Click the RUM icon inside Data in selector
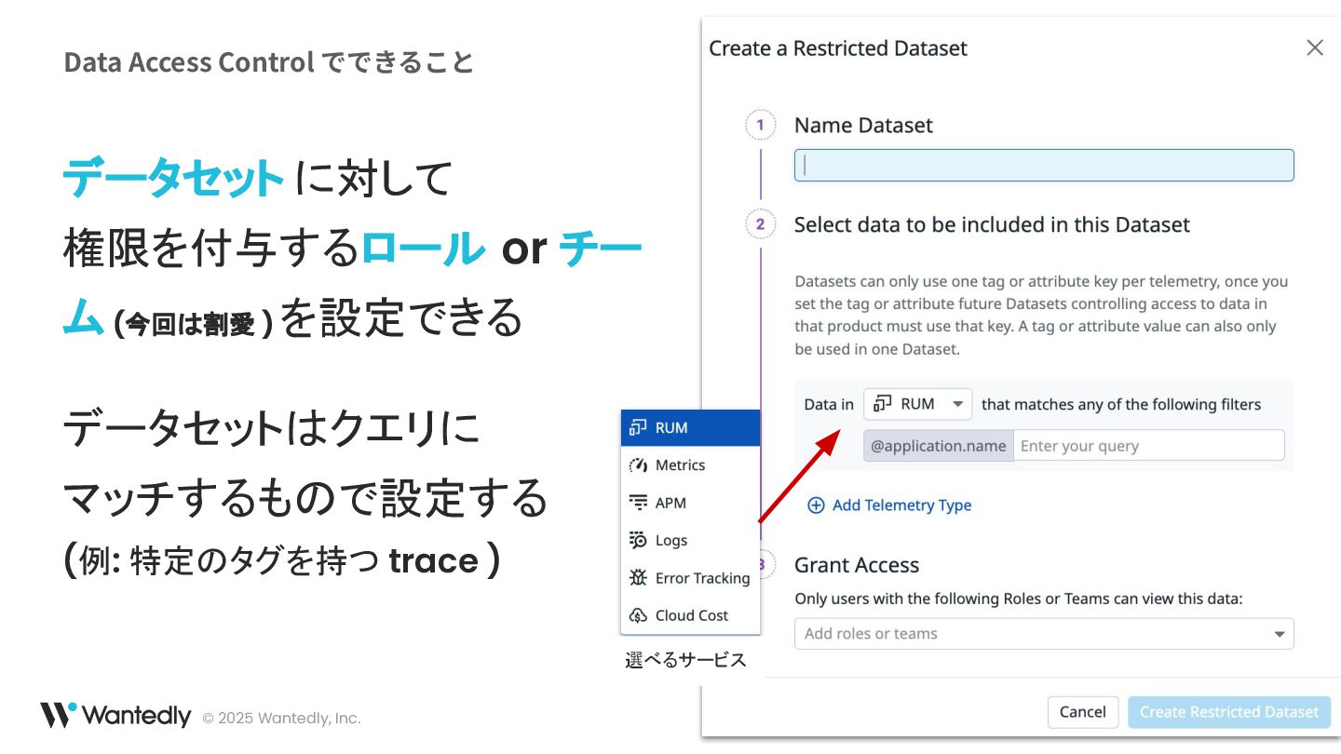This screenshot has height=754, width=1341. 883,404
